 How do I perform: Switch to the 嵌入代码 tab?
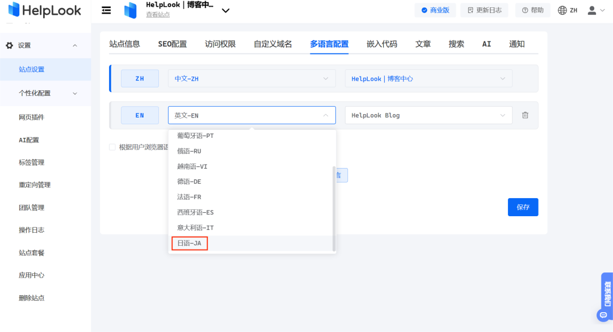point(381,43)
